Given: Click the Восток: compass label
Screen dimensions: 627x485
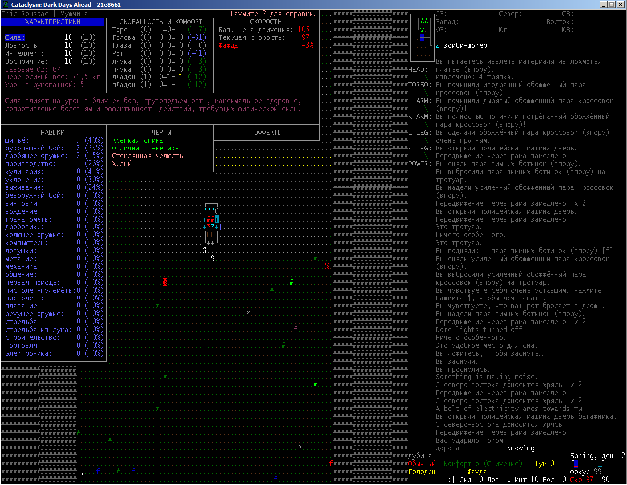Looking at the screenshot, I should (x=560, y=22).
